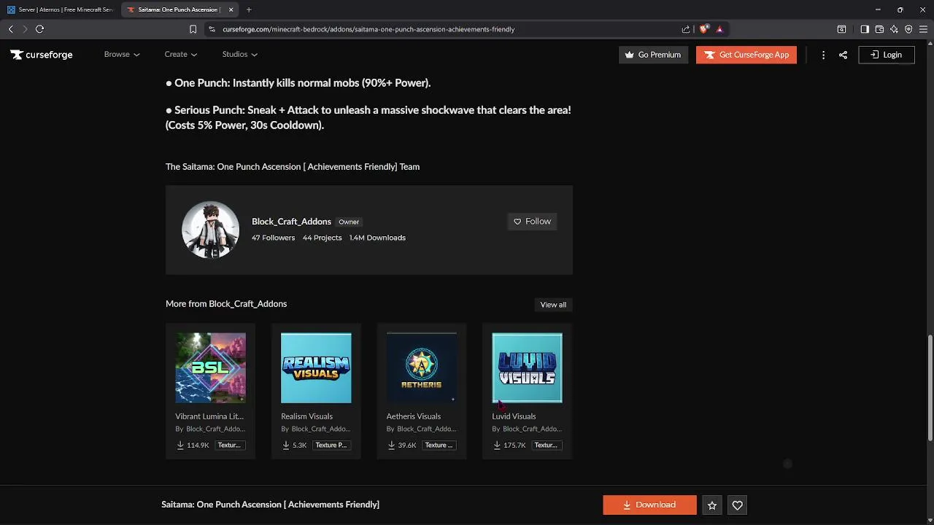The width and height of the screenshot is (934, 525).
Task: Click the Block_Craft_Addons avatar image
Action: coord(210,230)
